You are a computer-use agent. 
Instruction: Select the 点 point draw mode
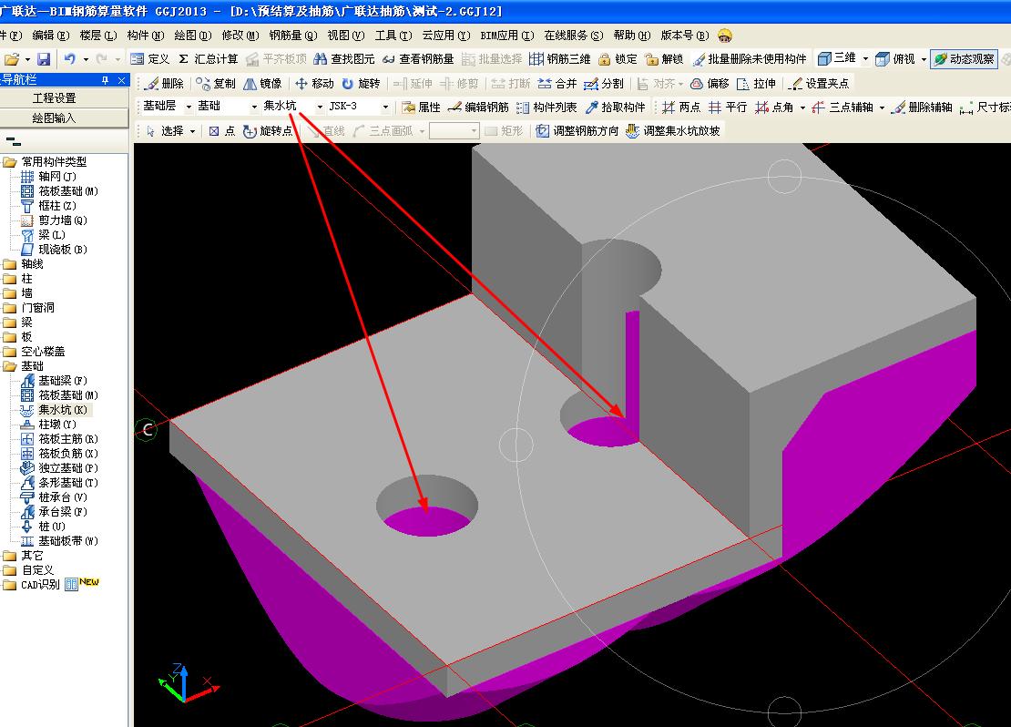222,131
